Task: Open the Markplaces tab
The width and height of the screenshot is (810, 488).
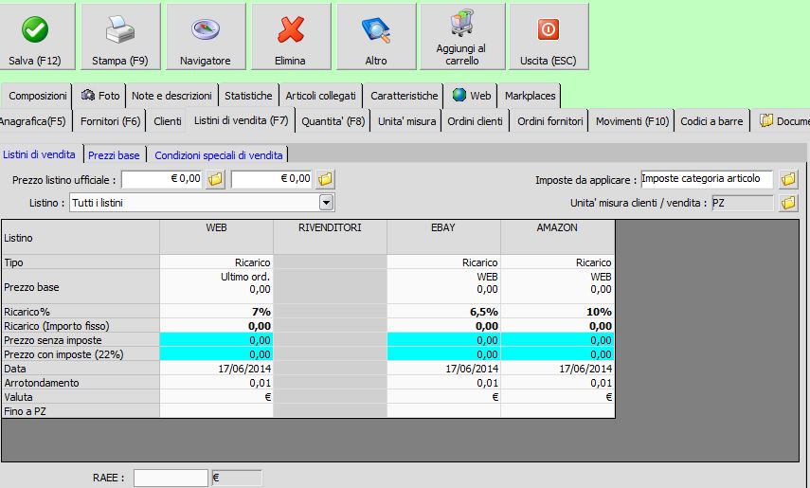Action: [x=530, y=96]
